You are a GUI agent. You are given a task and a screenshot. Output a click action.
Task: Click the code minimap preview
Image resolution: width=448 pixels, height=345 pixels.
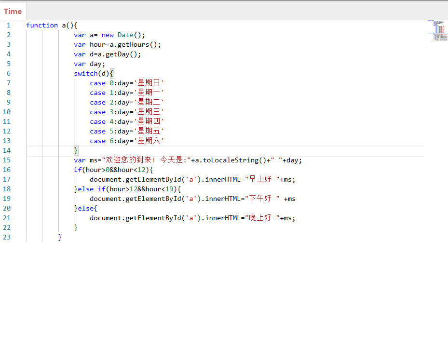tap(437, 31)
